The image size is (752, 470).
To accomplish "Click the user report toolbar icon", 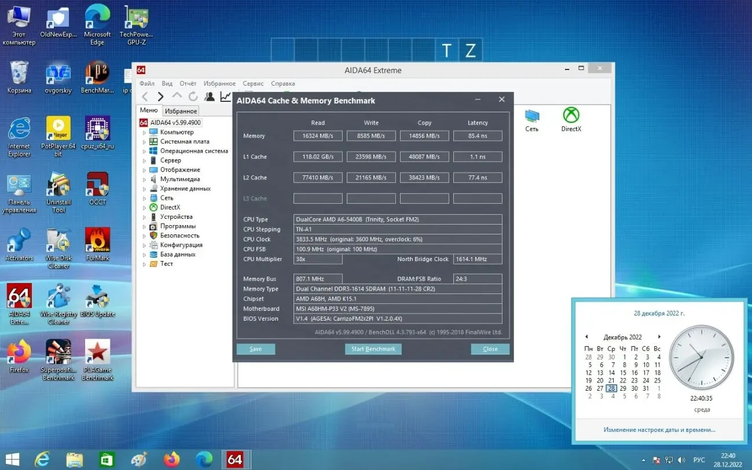I will tap(210, 96).
